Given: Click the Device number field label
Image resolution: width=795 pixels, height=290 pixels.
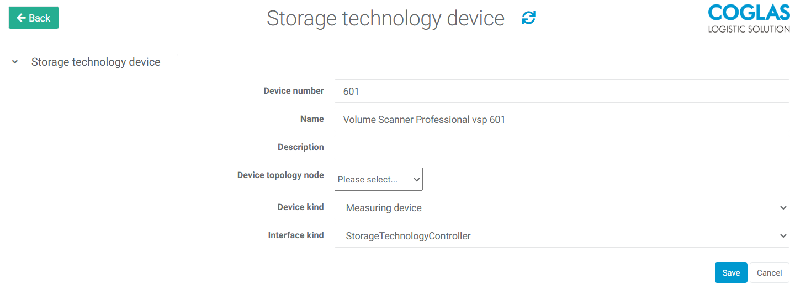Looking at the screenshot, I should pos(294,91).
